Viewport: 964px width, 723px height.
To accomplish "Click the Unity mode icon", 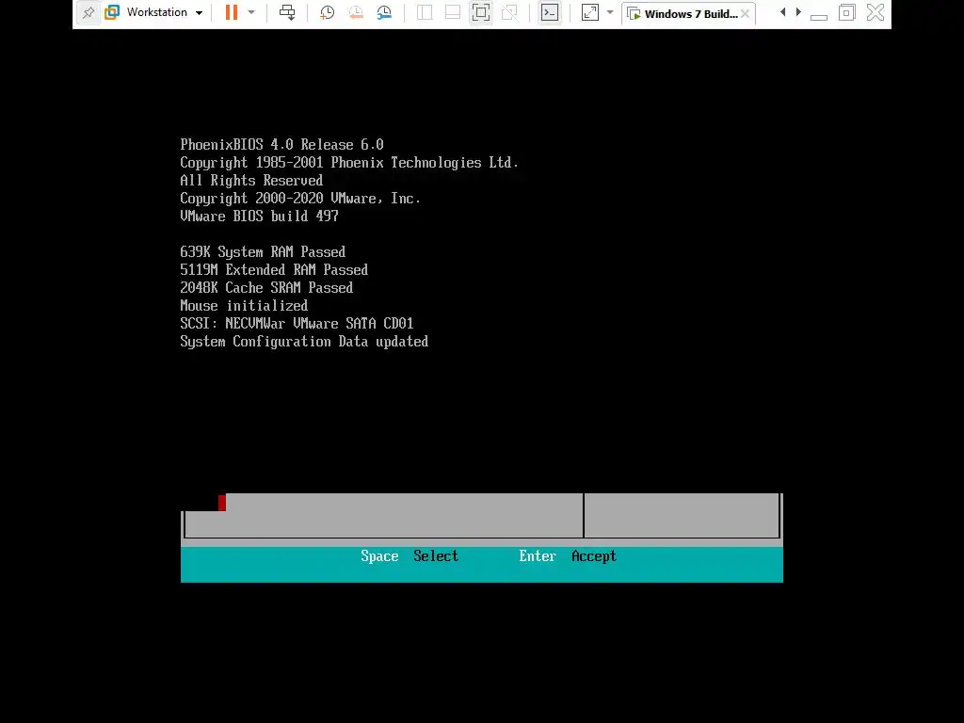I will click(x=509, y=12).
